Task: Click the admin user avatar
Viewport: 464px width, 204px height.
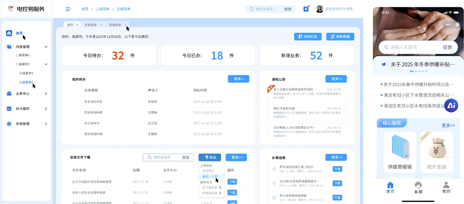Action: [x=319, y=9]
